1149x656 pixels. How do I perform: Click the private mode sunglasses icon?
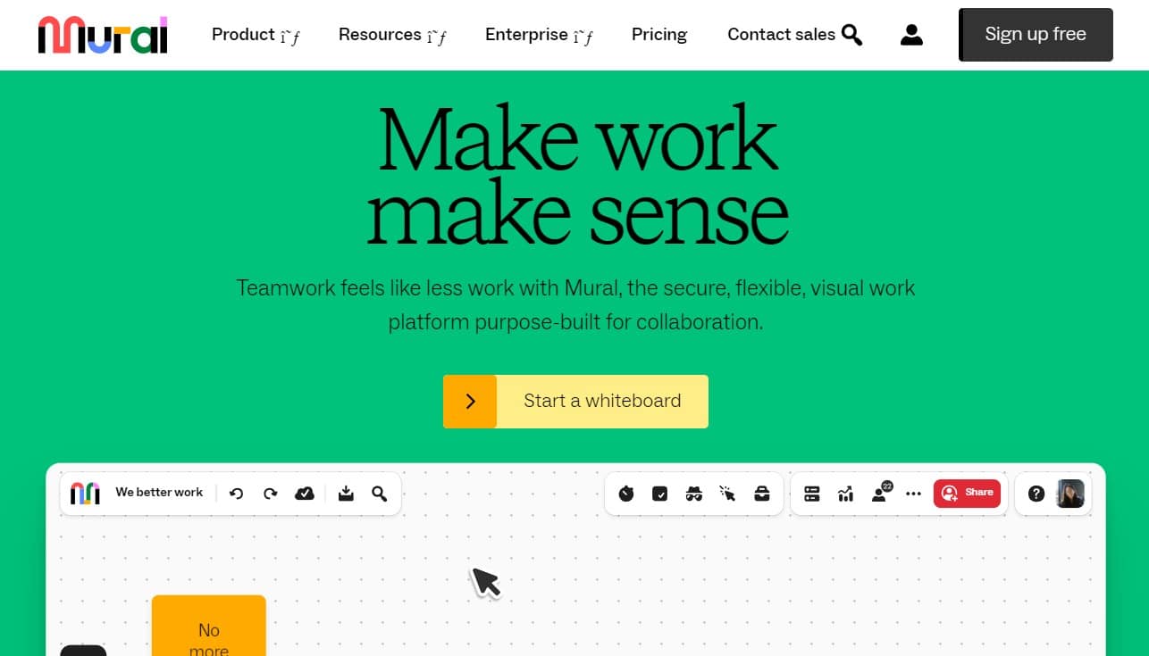(x=694, y=494)
